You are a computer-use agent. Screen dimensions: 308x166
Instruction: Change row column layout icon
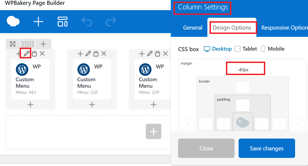28,44
